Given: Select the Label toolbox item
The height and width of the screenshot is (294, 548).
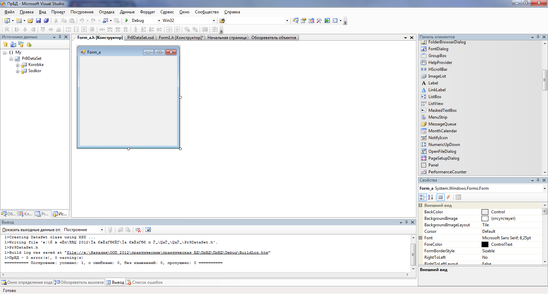Looking at the screenshot, I should [x=433, y=83].
